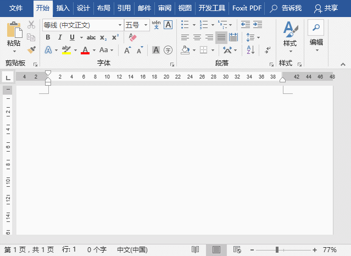Click the Cut scissors icon

31,25
